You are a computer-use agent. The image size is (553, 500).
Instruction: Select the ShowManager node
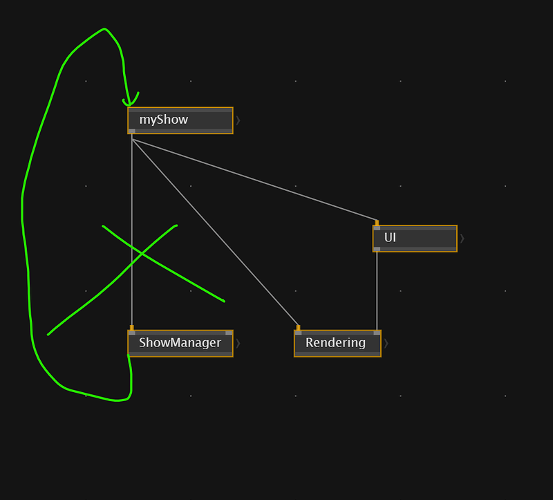(x=180, y=343)
